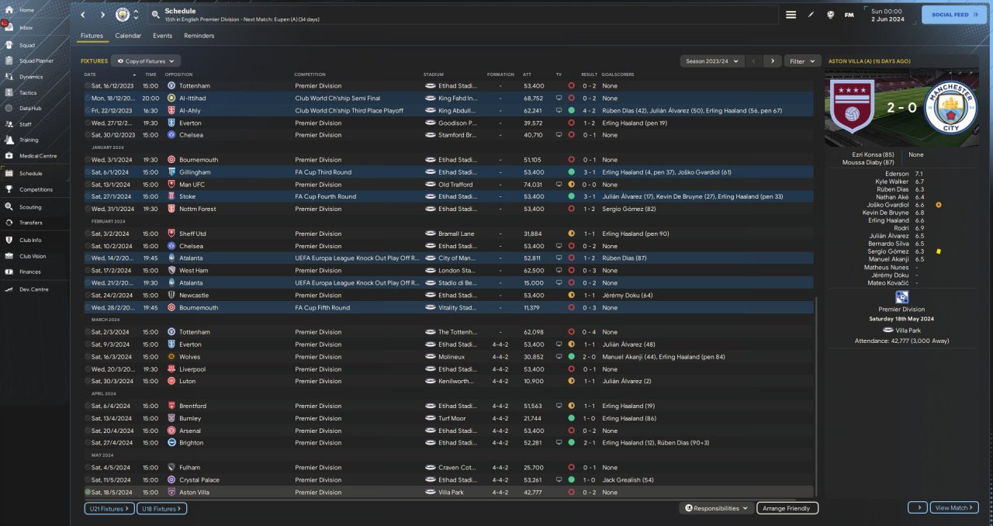Switch to the Reminders tab
The height and width of the screenshot is (526, 993).
[x=199, y=36]
